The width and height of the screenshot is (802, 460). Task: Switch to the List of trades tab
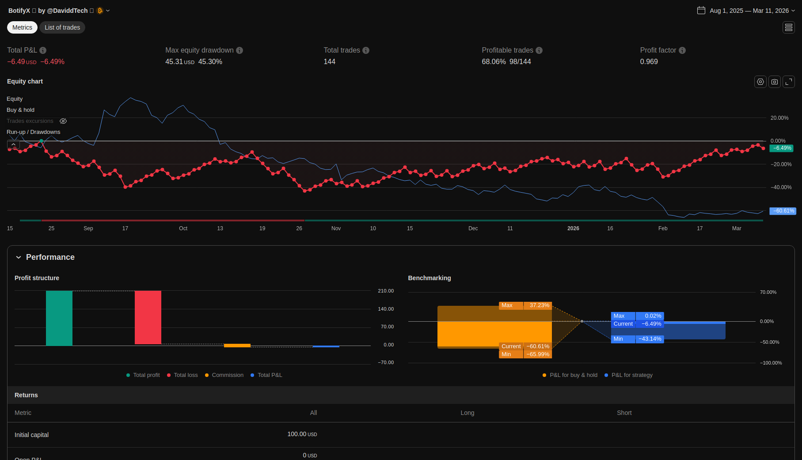[x=62, y=27]
